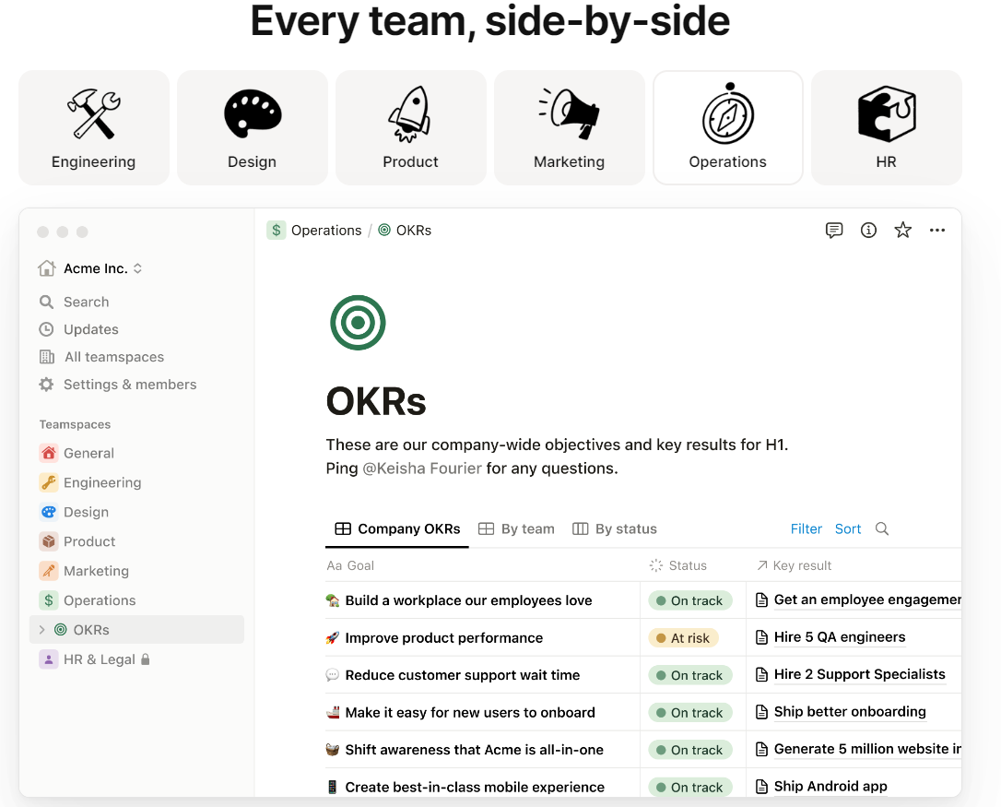Click the Design palette icon

pos(252,111)
